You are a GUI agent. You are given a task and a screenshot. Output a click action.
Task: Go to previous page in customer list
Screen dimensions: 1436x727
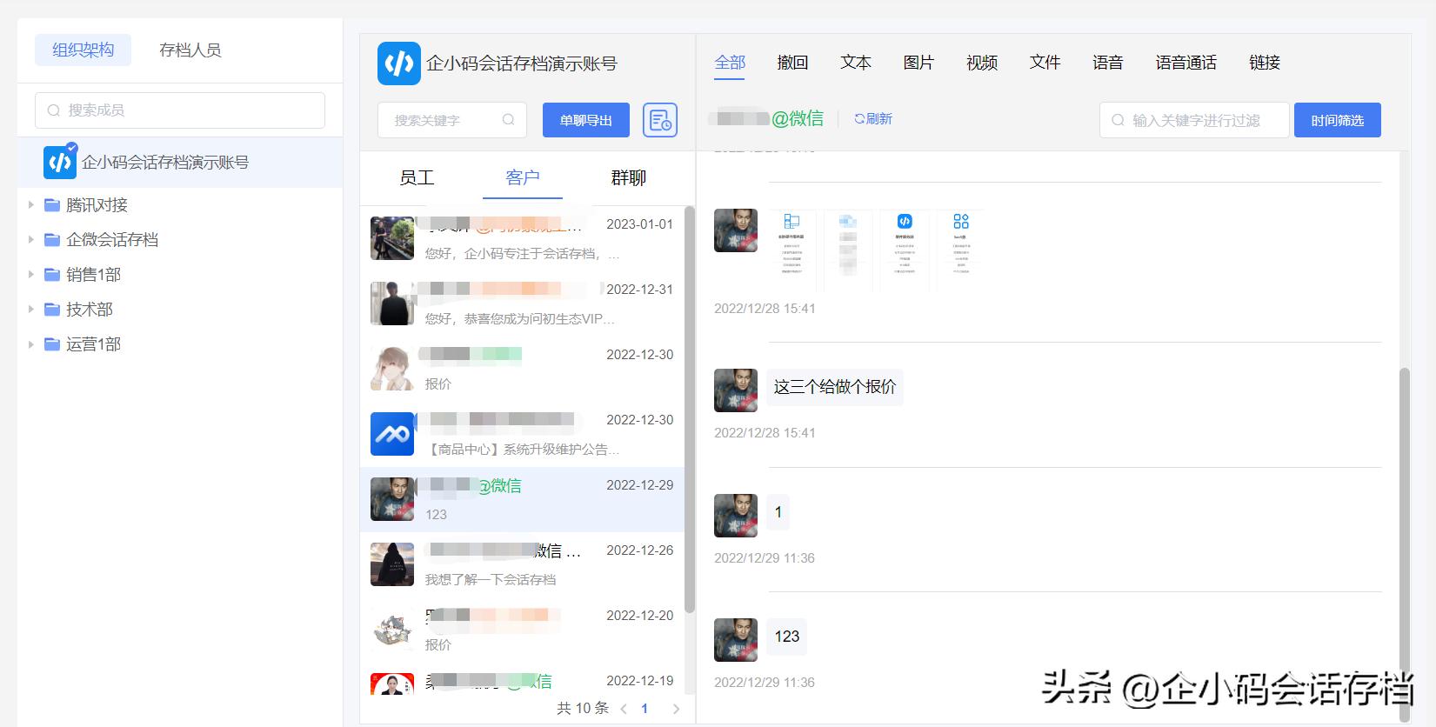coord(624,709)
